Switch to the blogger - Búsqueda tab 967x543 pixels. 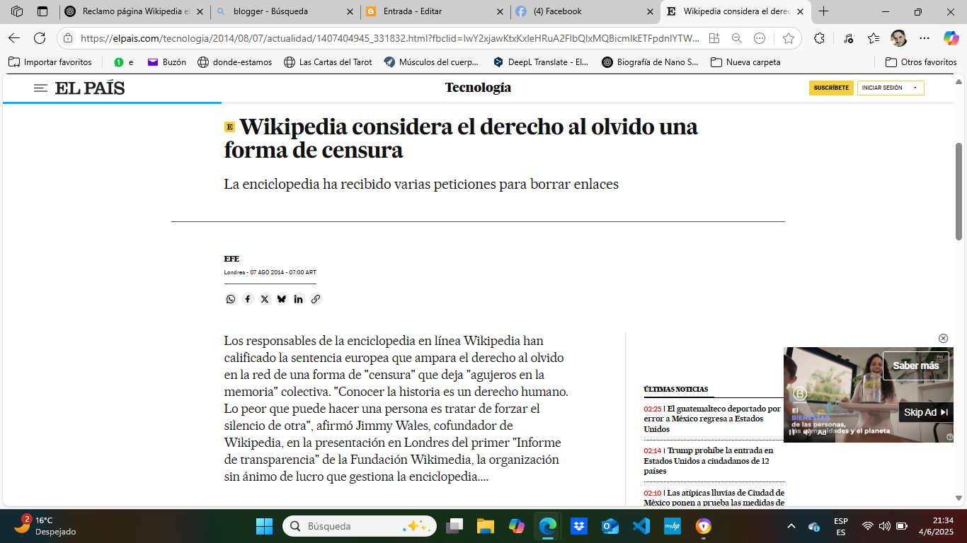click(285, 11)
